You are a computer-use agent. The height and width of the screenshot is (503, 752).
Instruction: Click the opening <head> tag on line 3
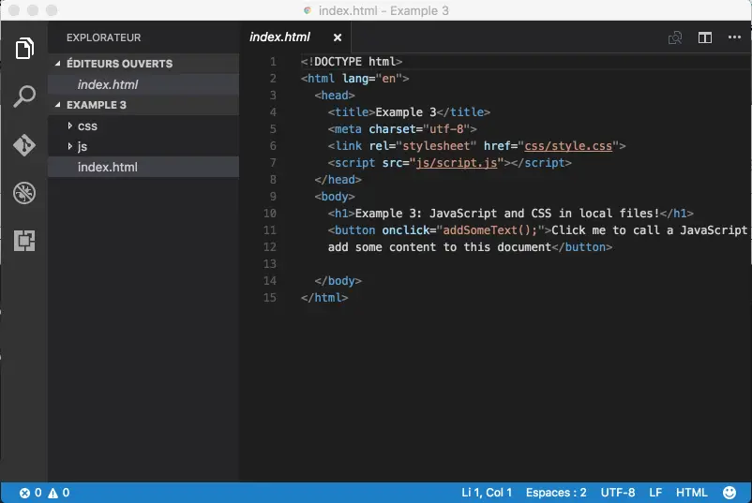click(335, 96)
